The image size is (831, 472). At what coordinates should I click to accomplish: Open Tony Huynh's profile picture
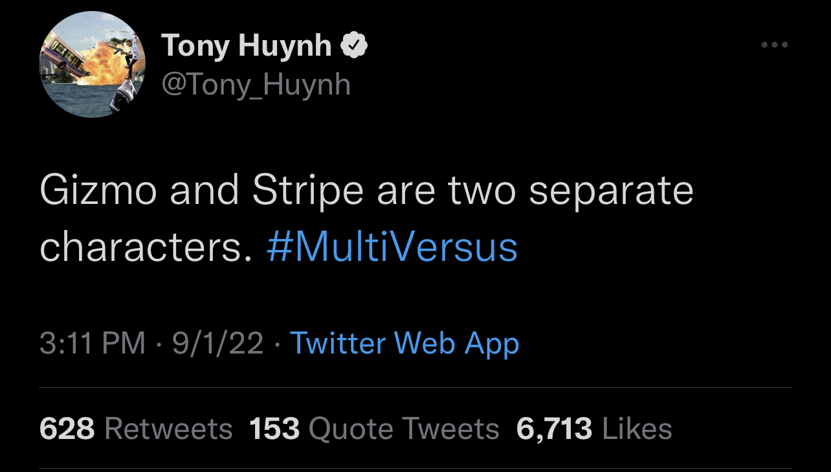click(93, 65)
